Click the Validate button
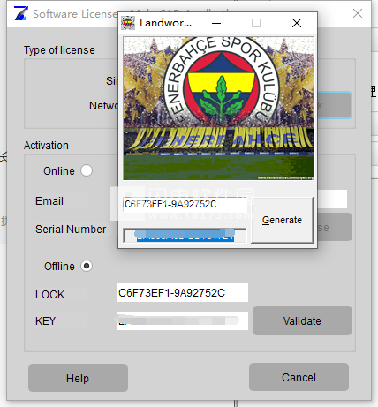 pyautogui.click(x=302, y=320)
